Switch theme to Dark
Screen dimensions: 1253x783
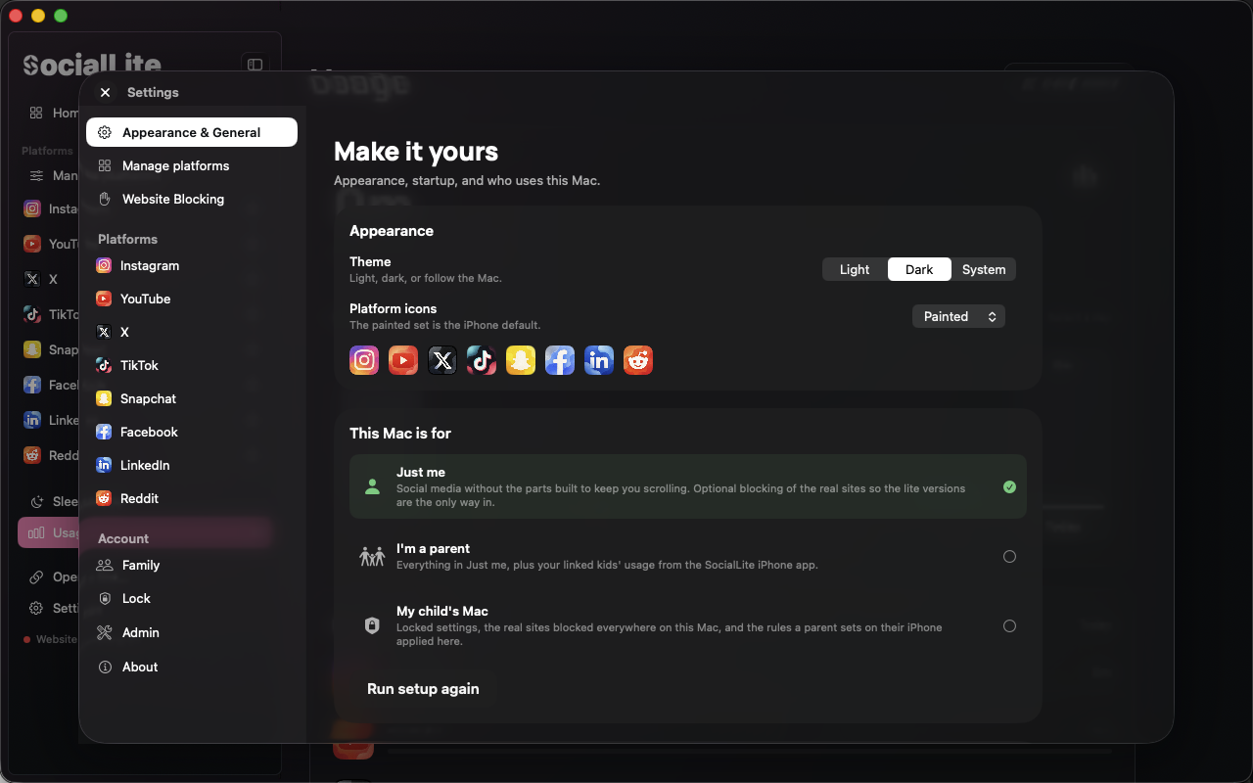919,269
